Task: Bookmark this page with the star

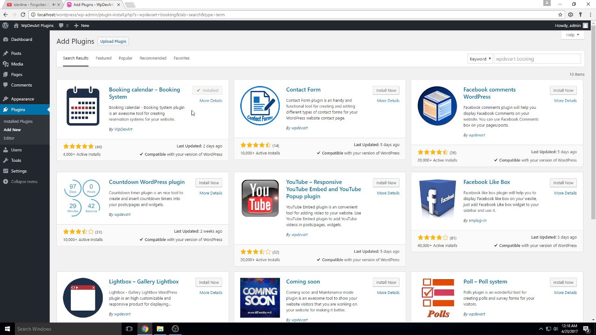Action: click(561, 14)
